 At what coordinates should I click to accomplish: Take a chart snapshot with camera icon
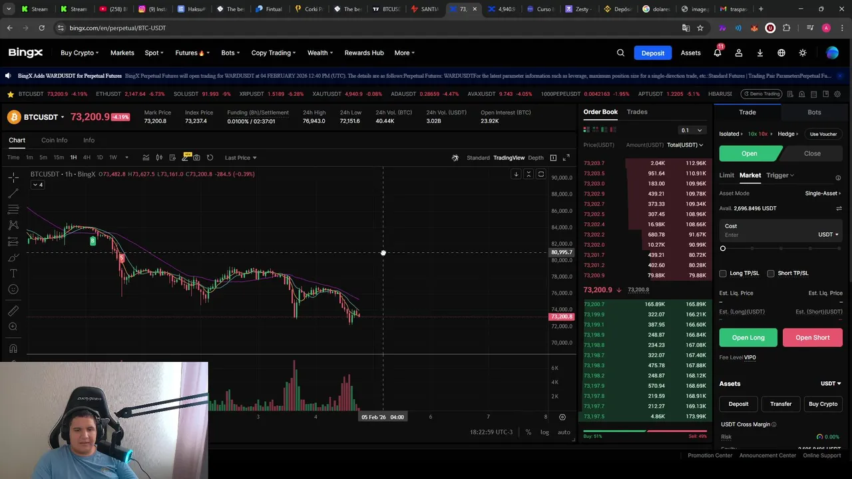[196, 158]
